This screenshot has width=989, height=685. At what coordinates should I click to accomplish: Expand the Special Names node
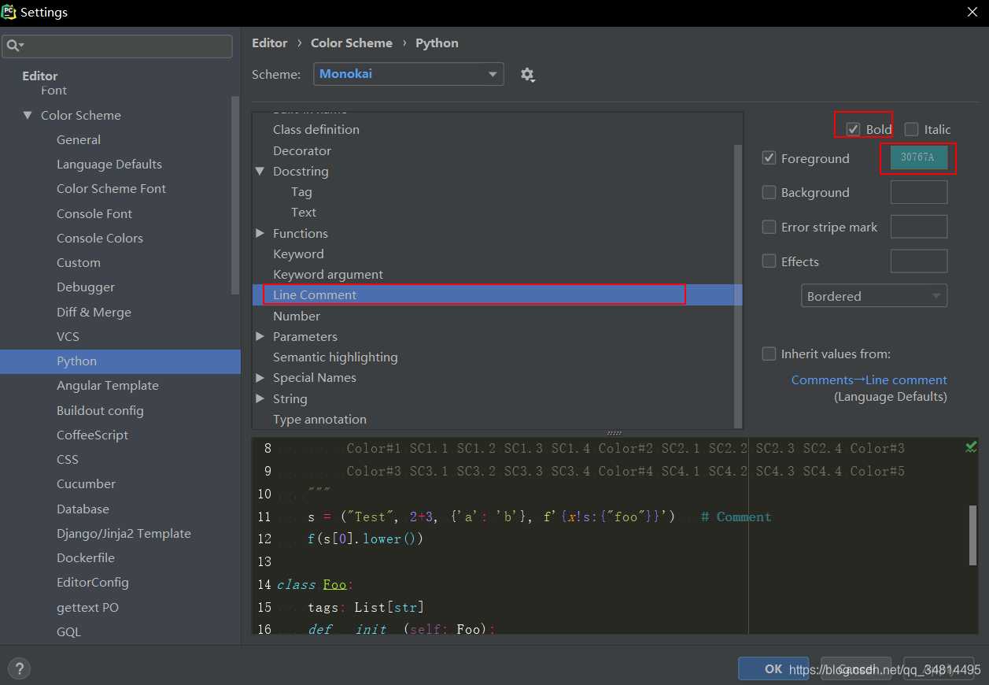[260, 377]
